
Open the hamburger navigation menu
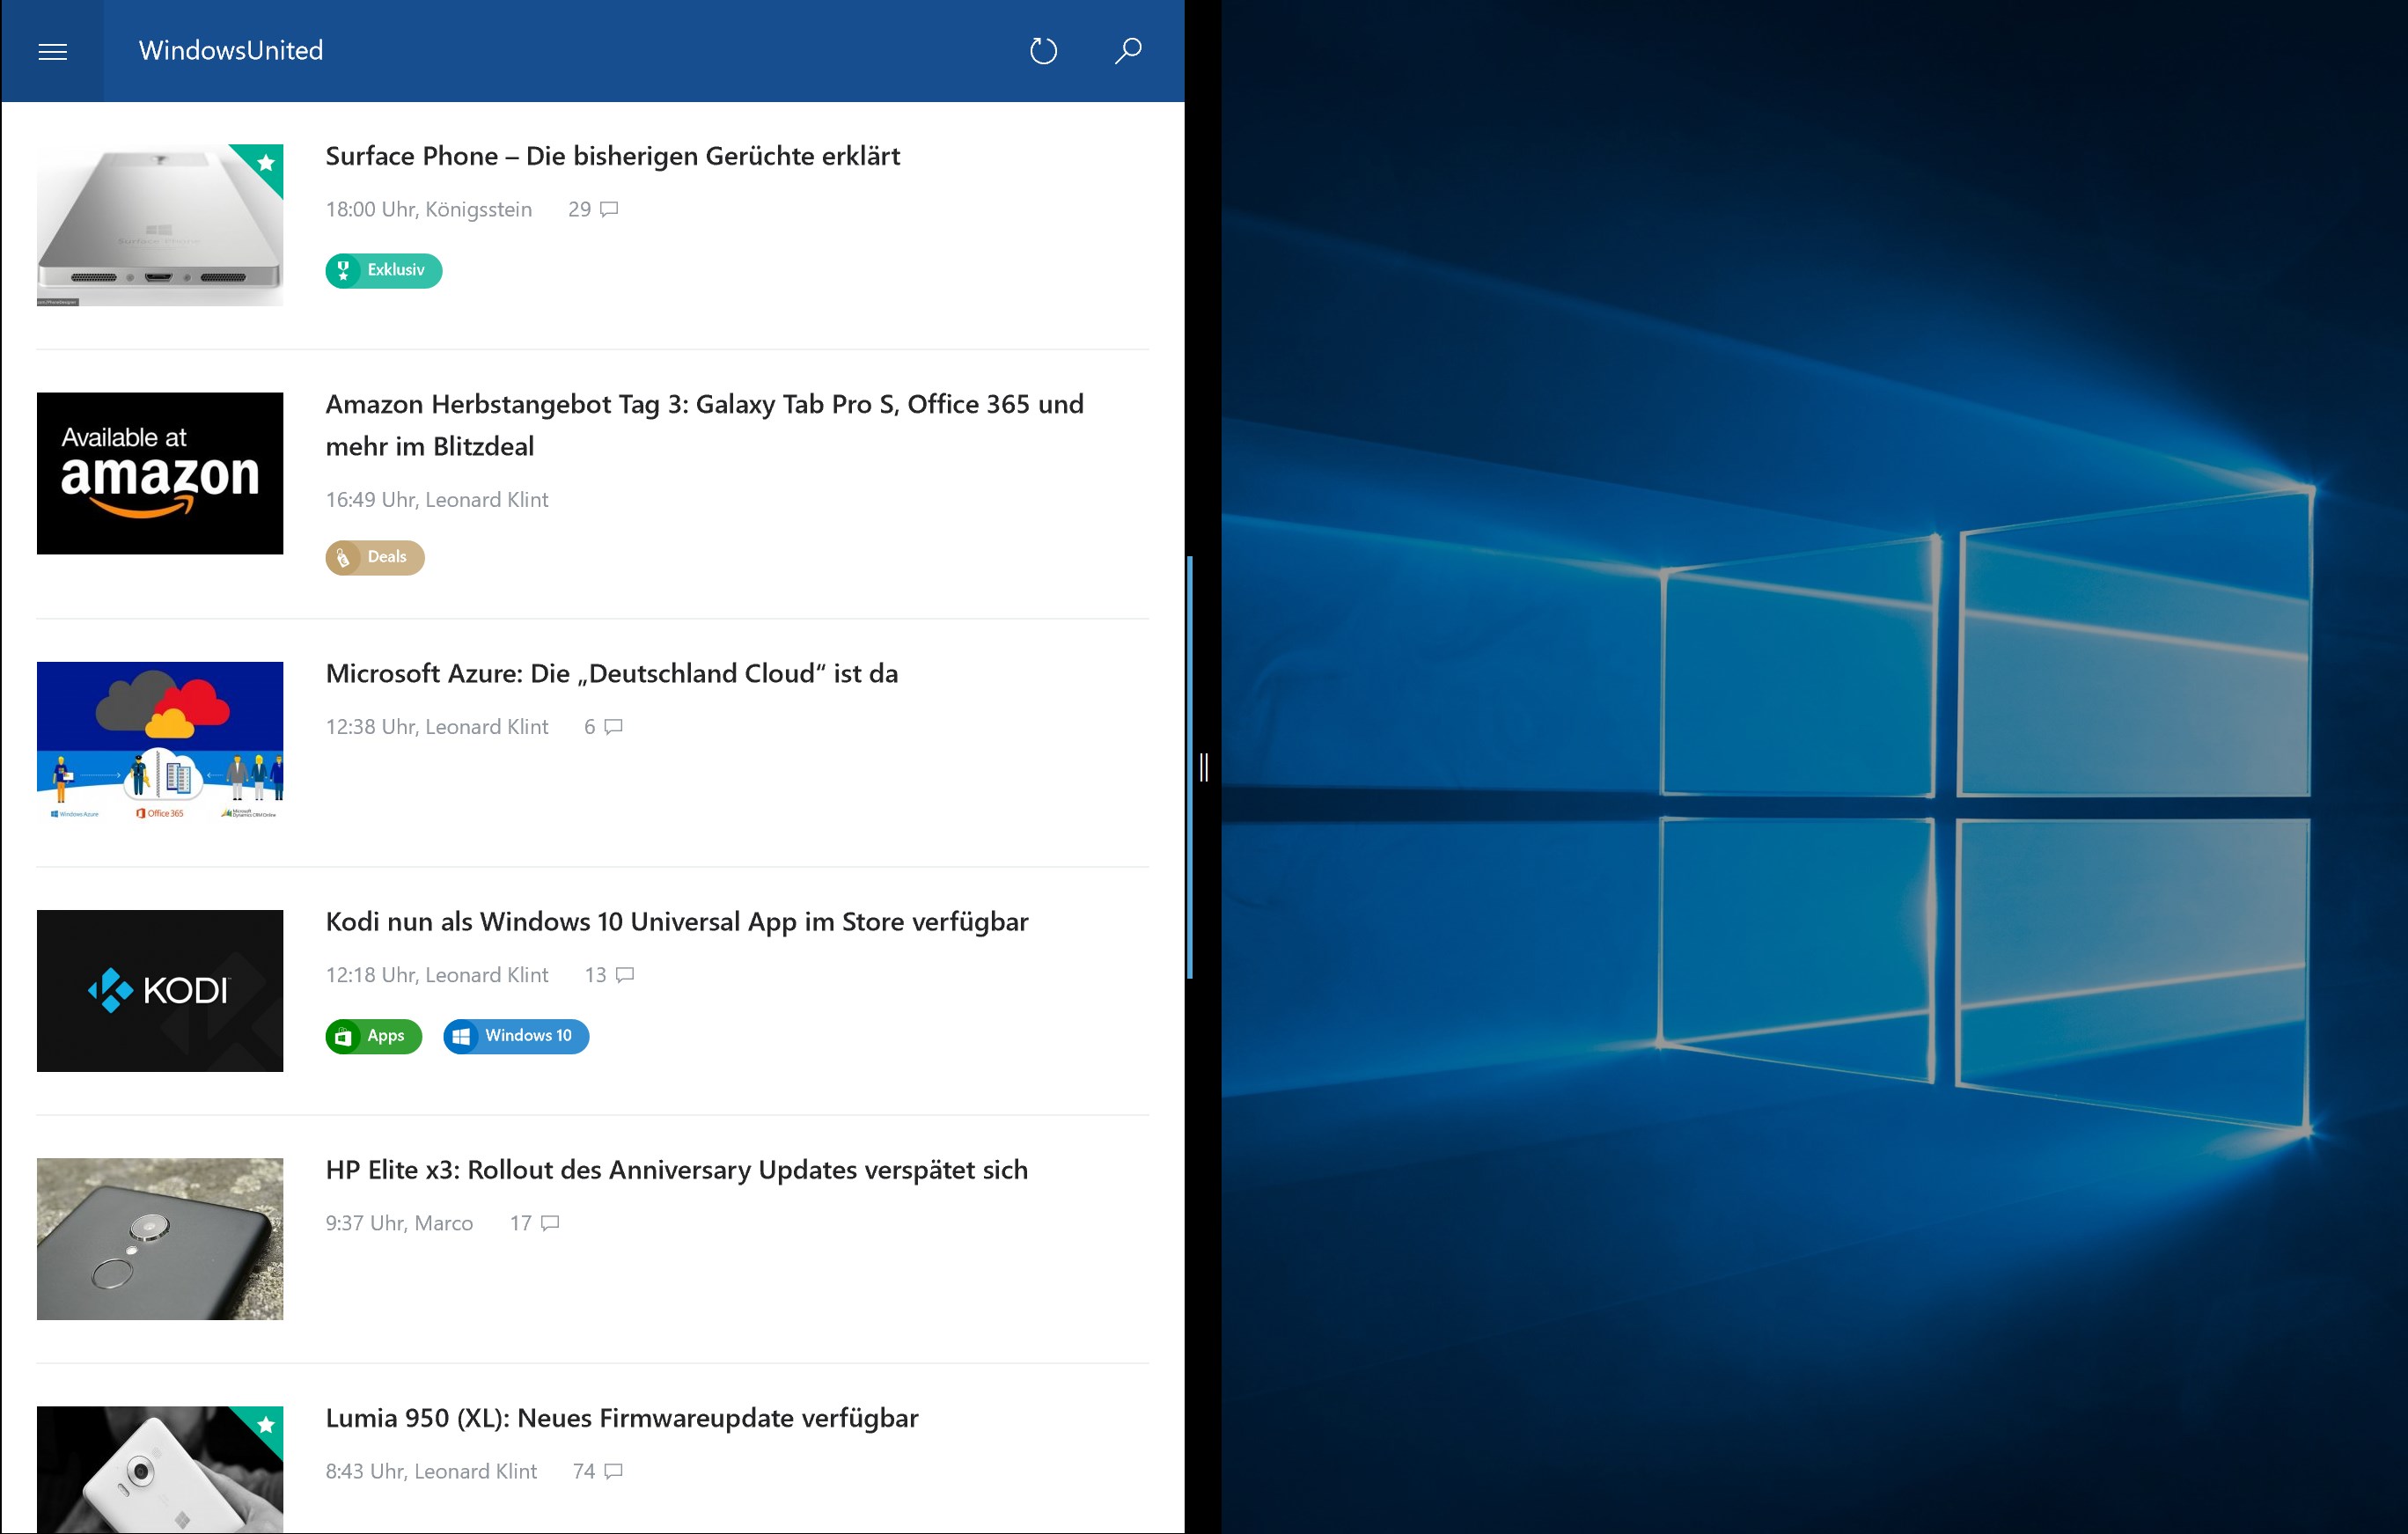52,51
